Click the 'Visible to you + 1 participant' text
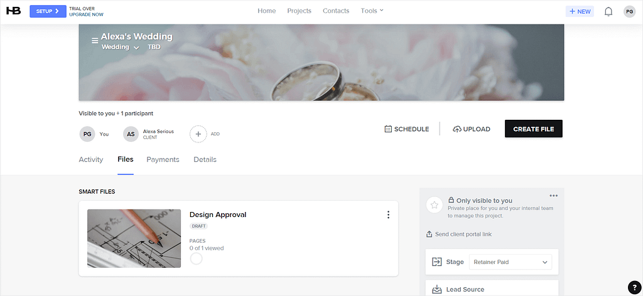This screenshot has width=643, height=296. (116, 114)
